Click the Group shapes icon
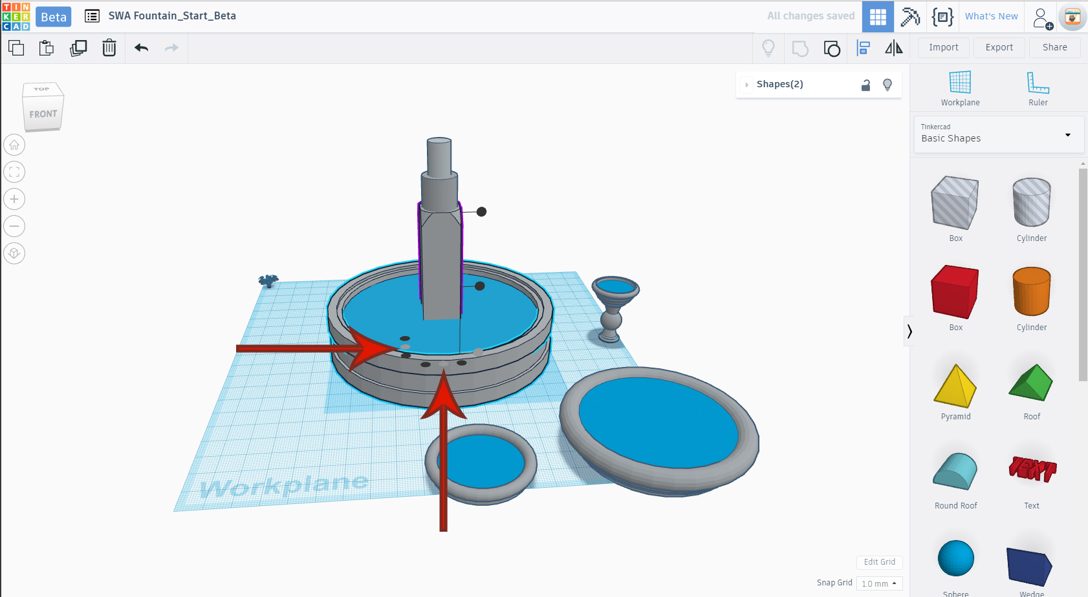Image resolution: width=1088 pixels, height=597 pixels. tap(800, 48)
